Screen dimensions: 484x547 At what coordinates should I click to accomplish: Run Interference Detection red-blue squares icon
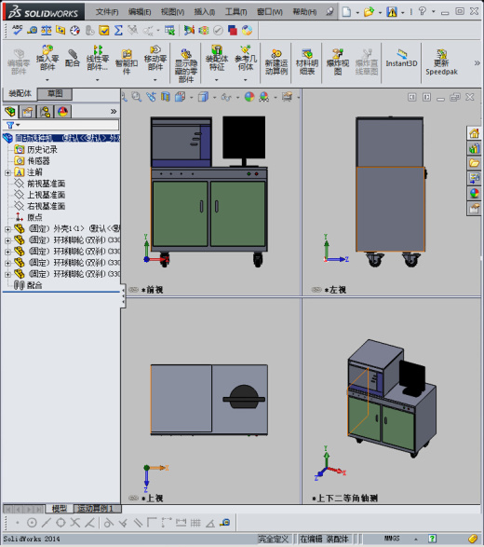tap(233, 31)
